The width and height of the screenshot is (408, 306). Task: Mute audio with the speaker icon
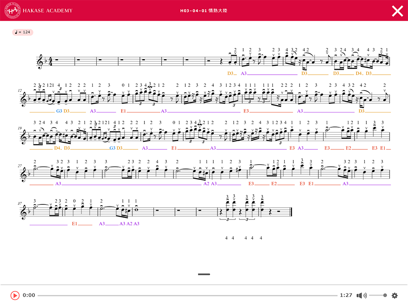[x=361, y=295]
